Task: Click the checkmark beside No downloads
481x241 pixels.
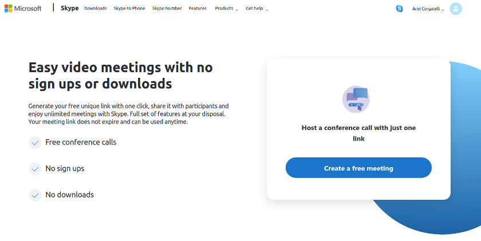Action: (x=36, y=195)
